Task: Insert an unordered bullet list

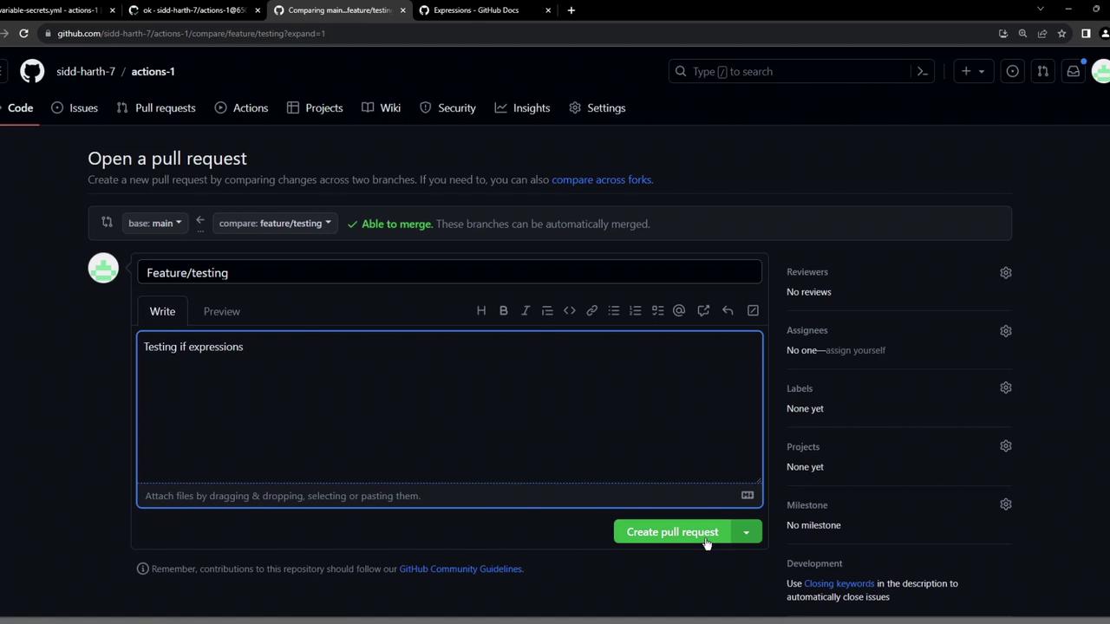Action: click(614, 311)
